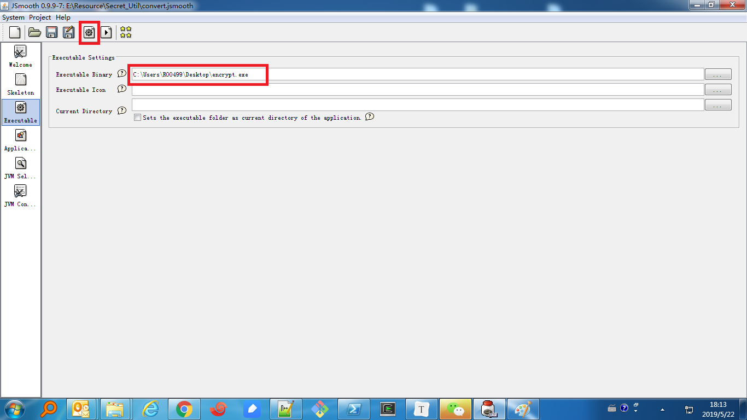The image size is (747, 420).
Task: Open the magnifier search app in taskbar
Action: 49,409
